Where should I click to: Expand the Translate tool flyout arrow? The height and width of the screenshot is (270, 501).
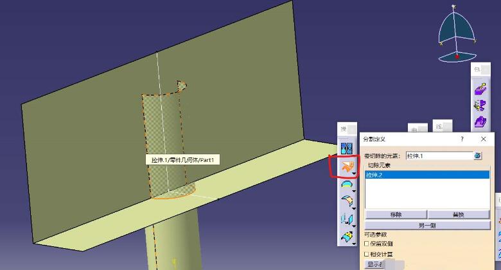tap(354, 226)
